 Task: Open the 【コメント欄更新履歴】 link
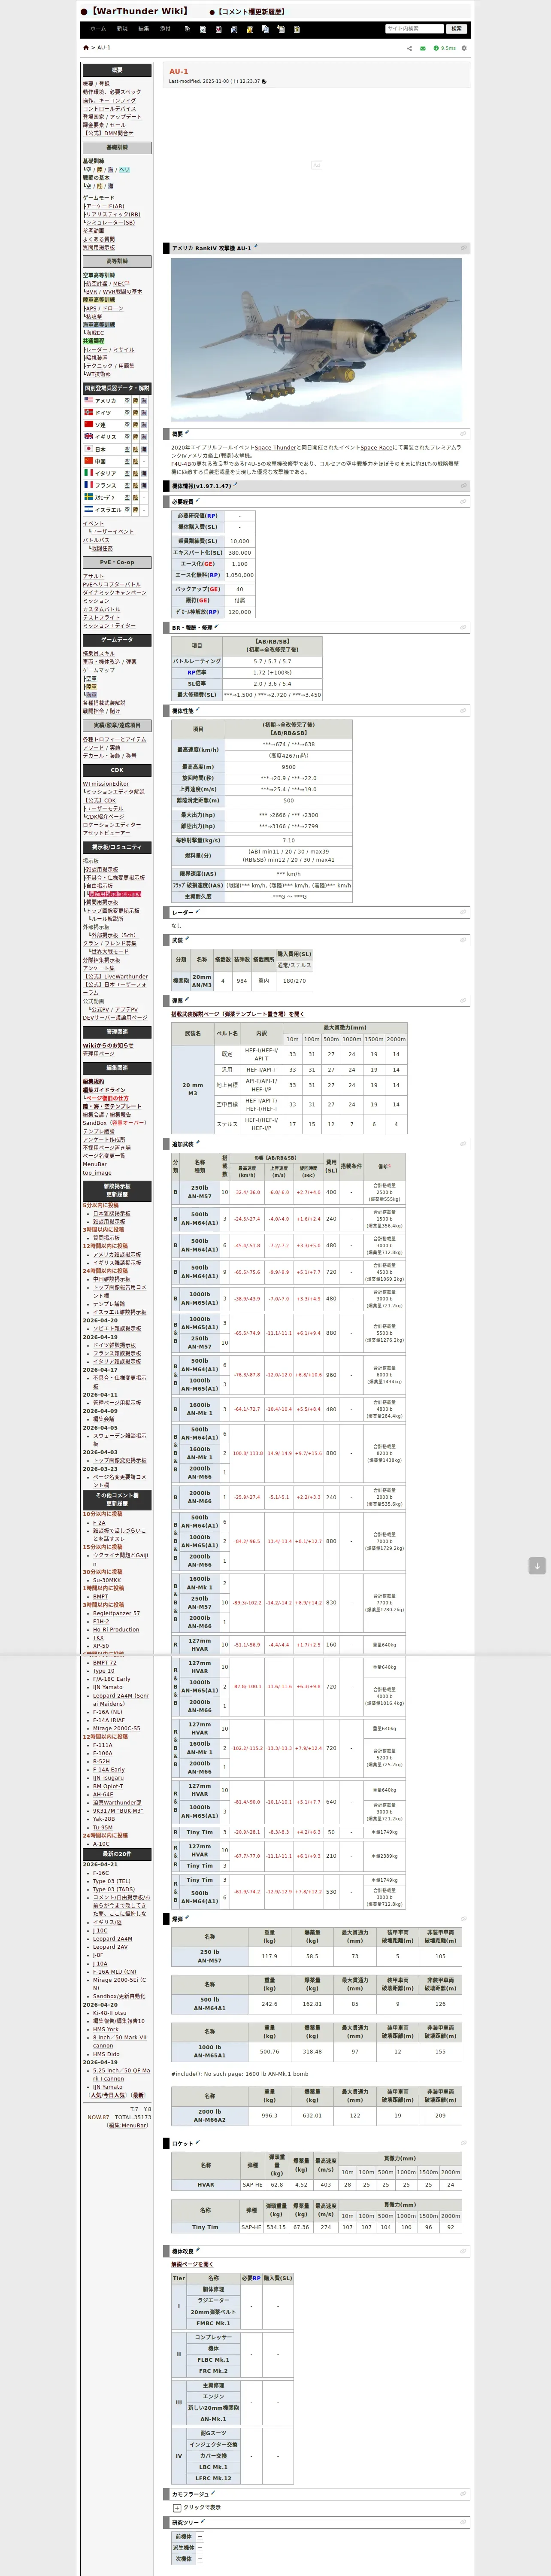(251, 12)
